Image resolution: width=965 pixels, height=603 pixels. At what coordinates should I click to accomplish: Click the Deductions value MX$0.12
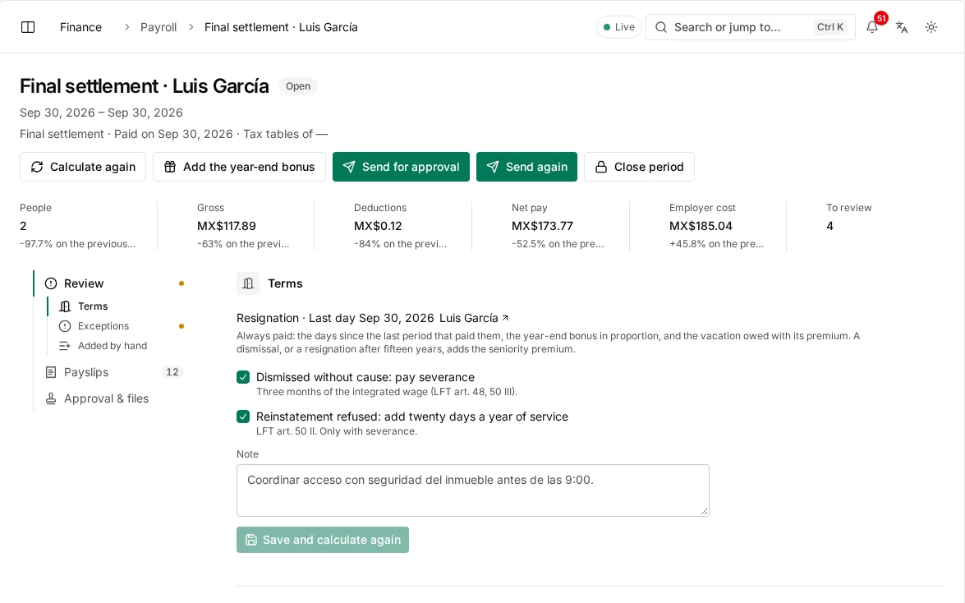(378, 226)
